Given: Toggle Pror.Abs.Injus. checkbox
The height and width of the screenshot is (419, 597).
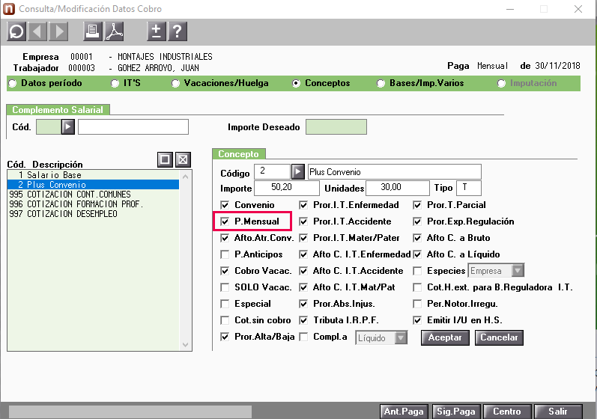Looking at the screenshot, I should point(303,304).
